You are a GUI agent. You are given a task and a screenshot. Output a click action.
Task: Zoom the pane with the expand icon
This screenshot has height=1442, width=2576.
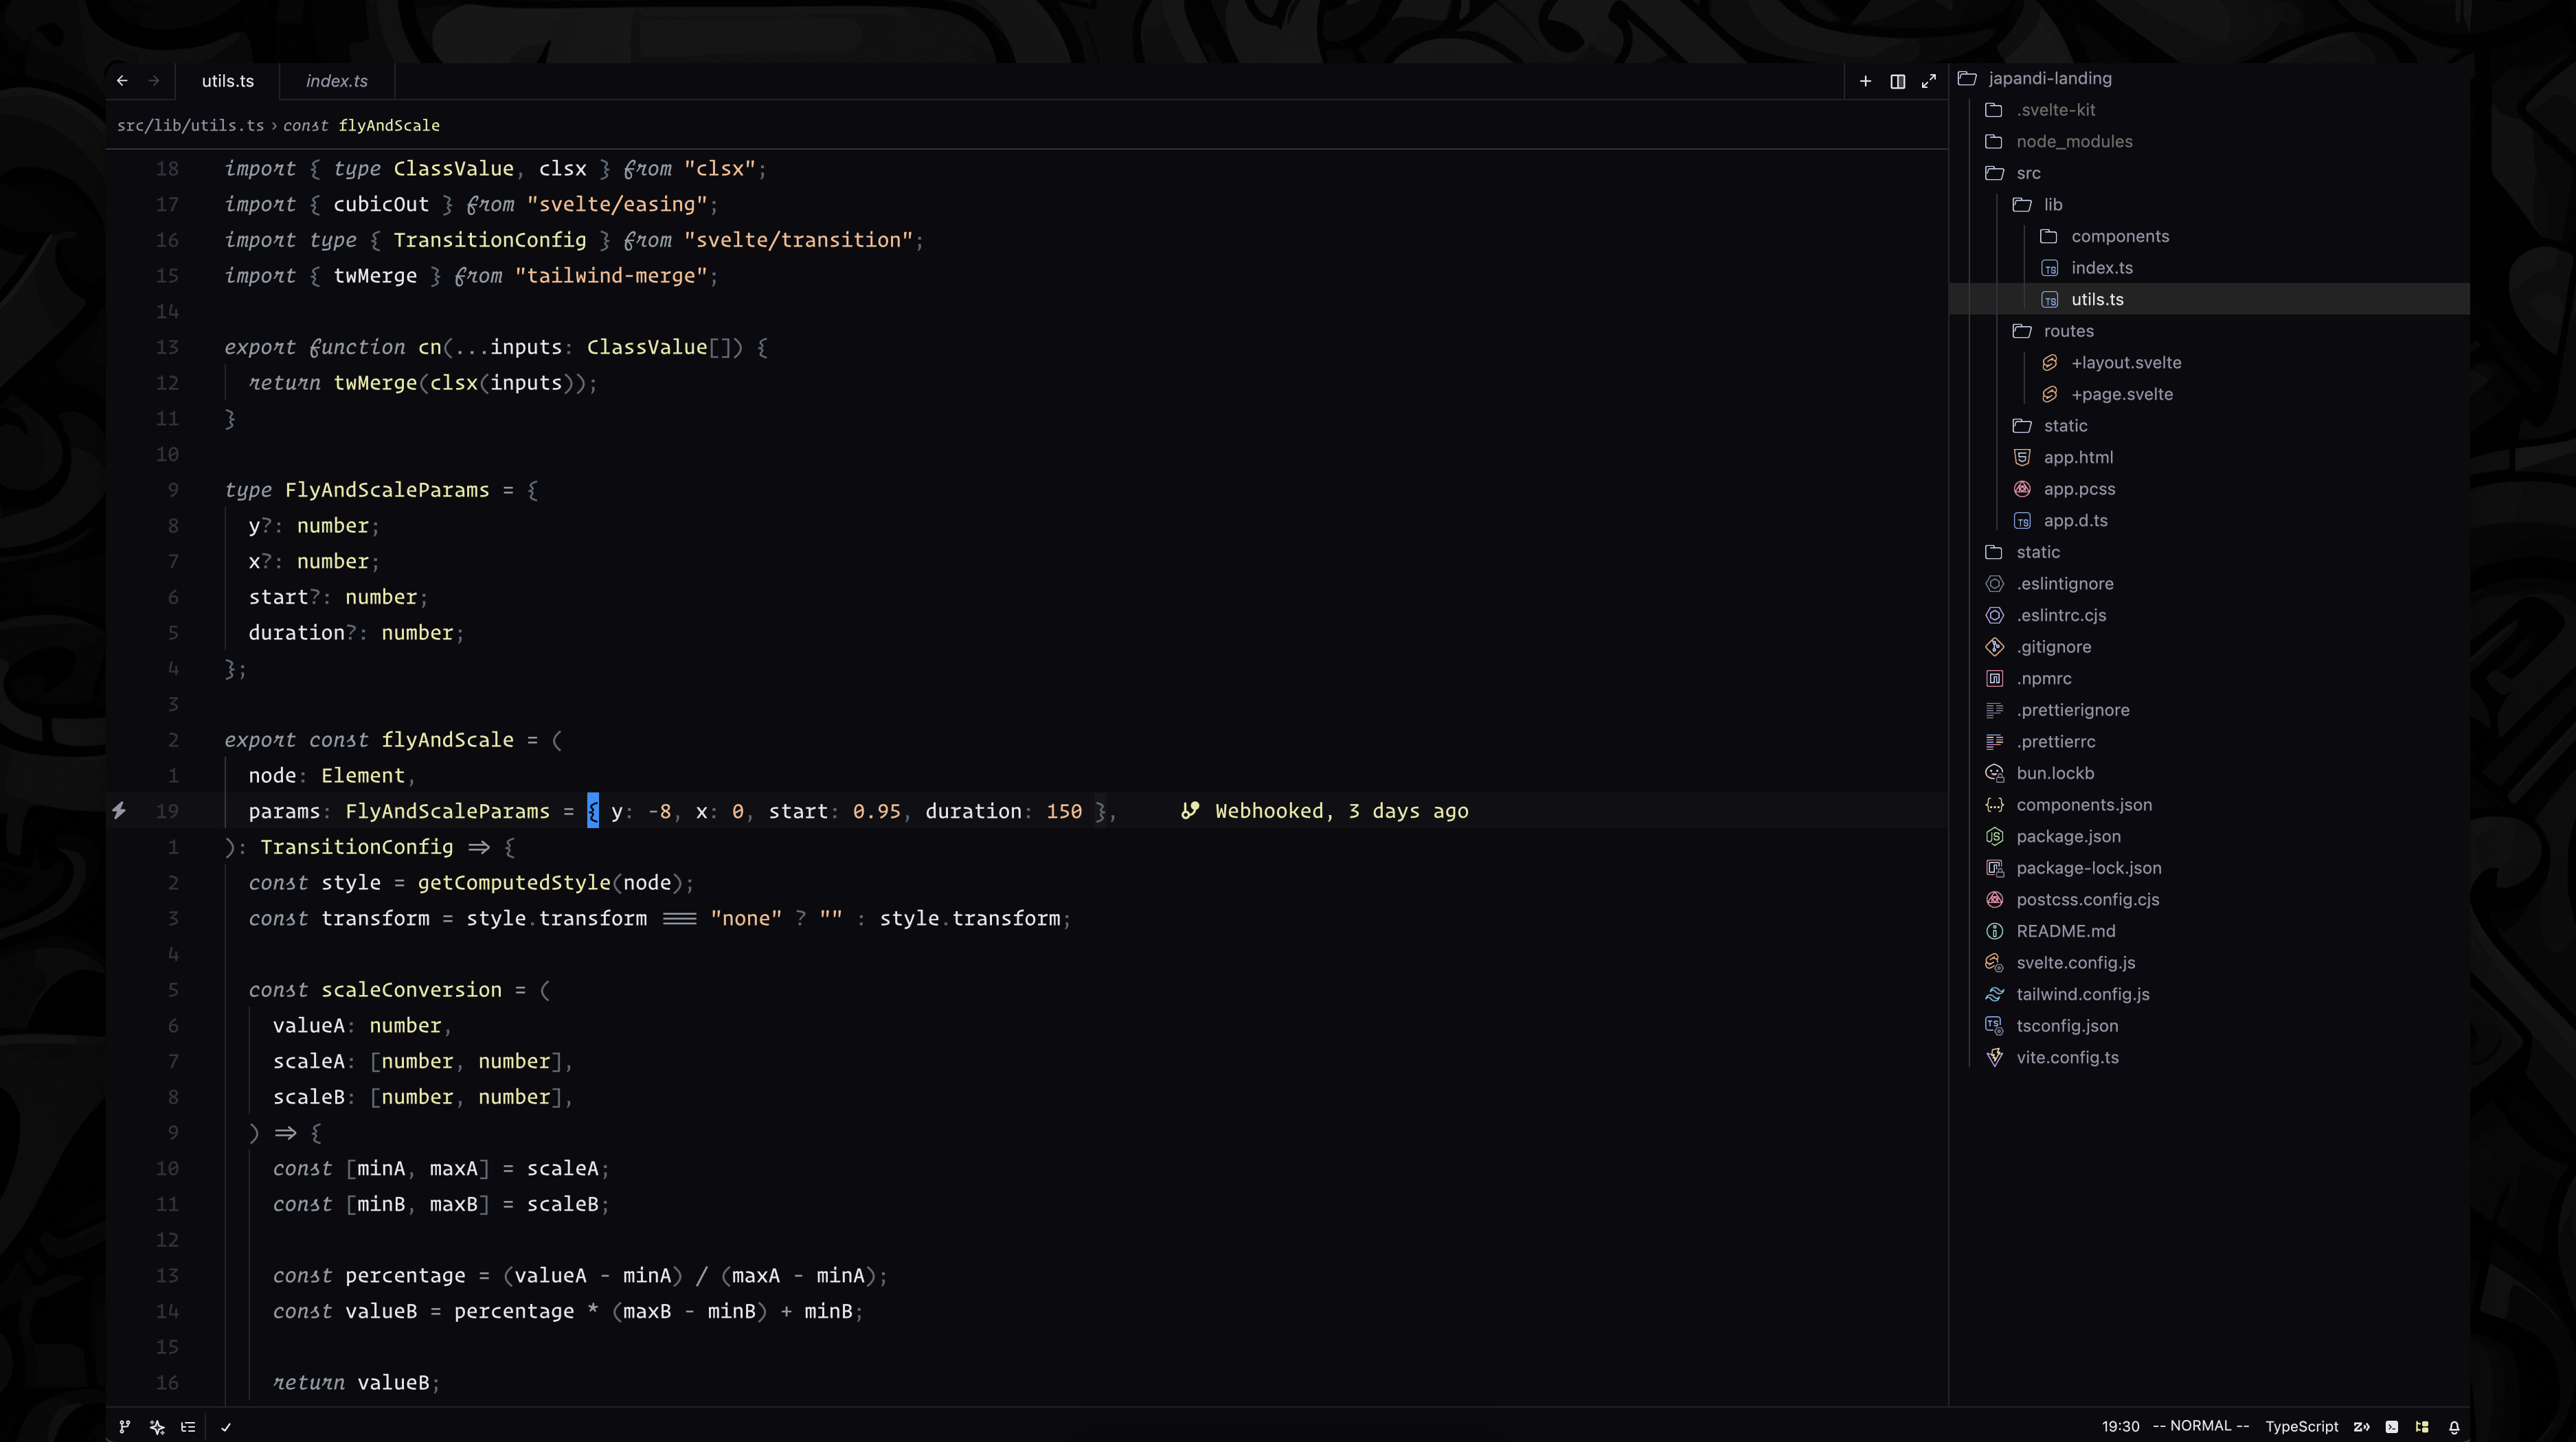pyautogui.click(x=1929, y=81)
